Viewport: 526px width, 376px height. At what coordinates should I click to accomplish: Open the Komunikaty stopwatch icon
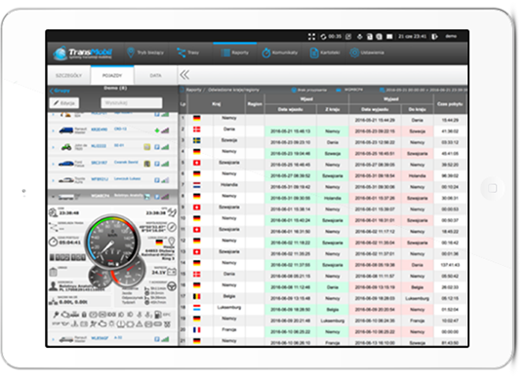(266, 53)
